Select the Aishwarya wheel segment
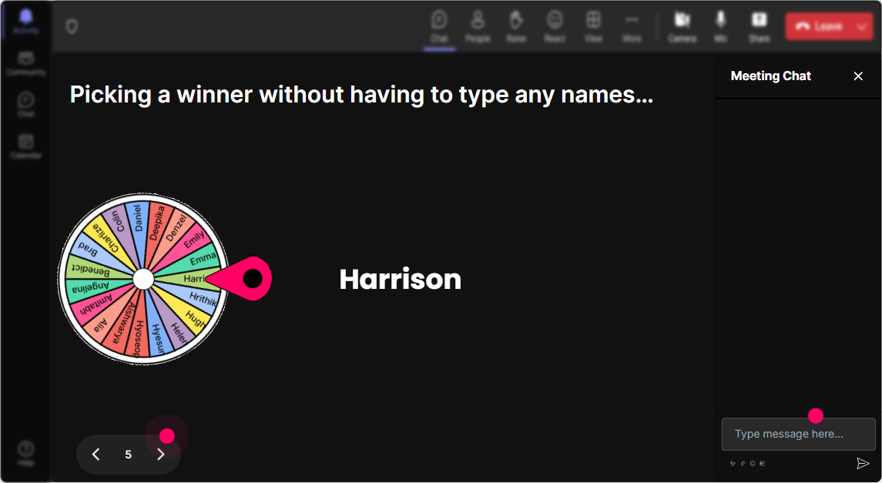Image resolution: width=882 pixels, height=483 pixels. [x=122, y=325]
